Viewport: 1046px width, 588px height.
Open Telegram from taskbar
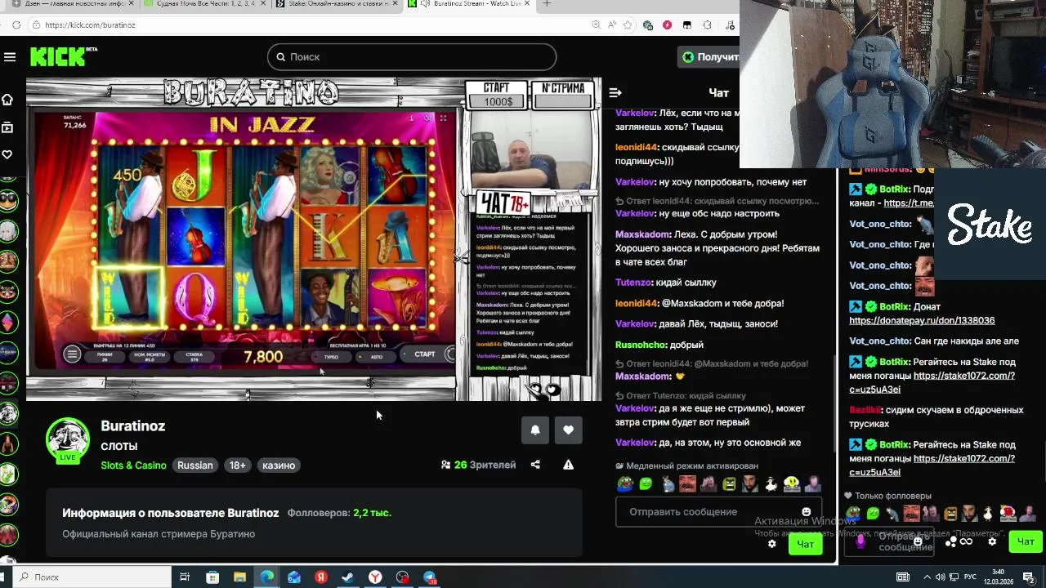(430, 577)
